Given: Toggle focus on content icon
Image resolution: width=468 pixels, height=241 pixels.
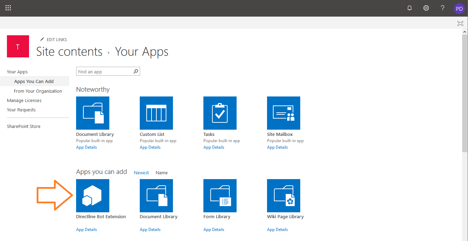Looking at the screenshot, I should [460, 23].
